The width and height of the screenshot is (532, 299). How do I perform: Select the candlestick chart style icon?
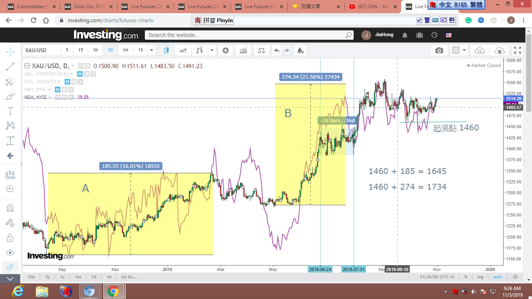click(166, 50)
